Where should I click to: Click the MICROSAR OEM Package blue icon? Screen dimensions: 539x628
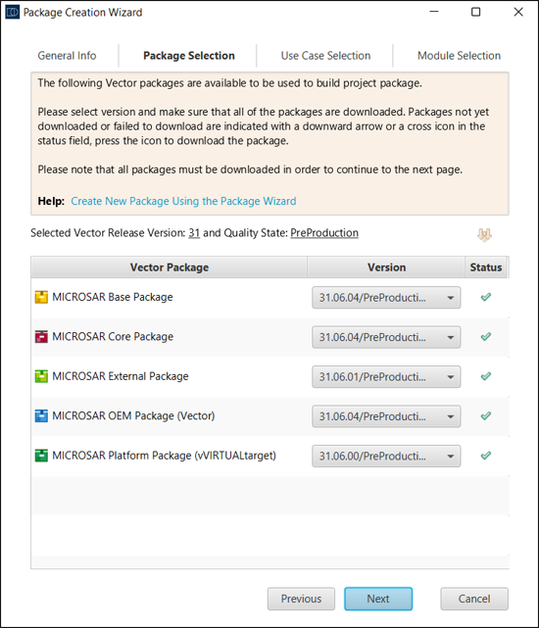41,416
